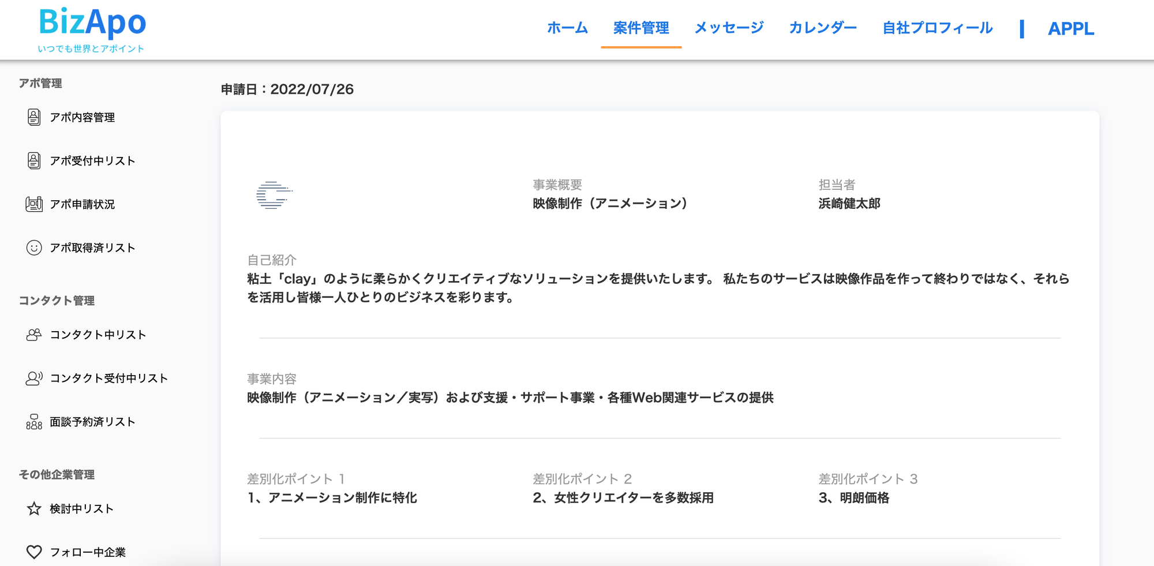Image resolution: width=1154 pixels, height=566 pixels.
Task: Open アポ受付中リスト in sidebar
Action: point(92,160)
